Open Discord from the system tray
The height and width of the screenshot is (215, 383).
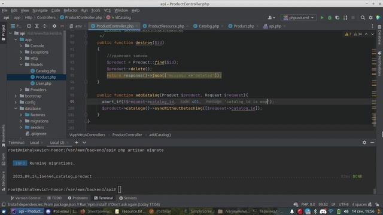coord(323,211)
